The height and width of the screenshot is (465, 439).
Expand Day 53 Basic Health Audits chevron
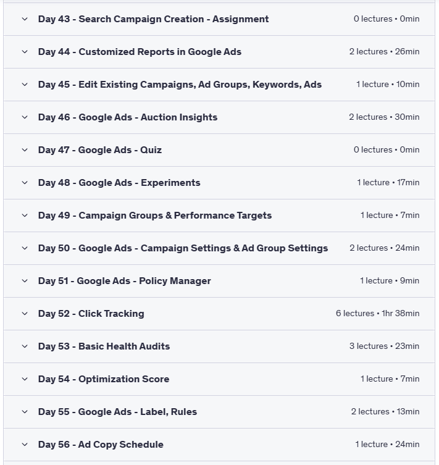pyautogui.click(x=25, y=346)
